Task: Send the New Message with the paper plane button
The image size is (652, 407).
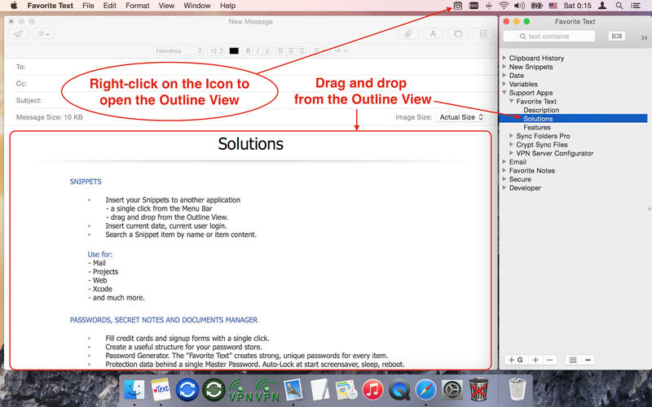Action: point(18,34)
